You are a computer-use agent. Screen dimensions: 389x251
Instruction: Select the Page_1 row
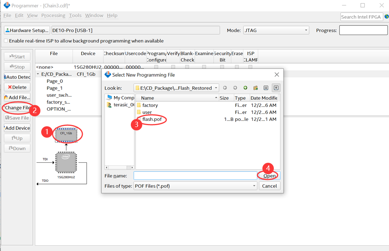click(55, 88)
